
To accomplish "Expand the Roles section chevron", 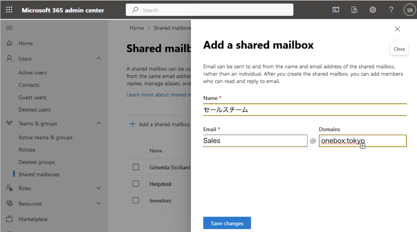I will pos(99,188).
